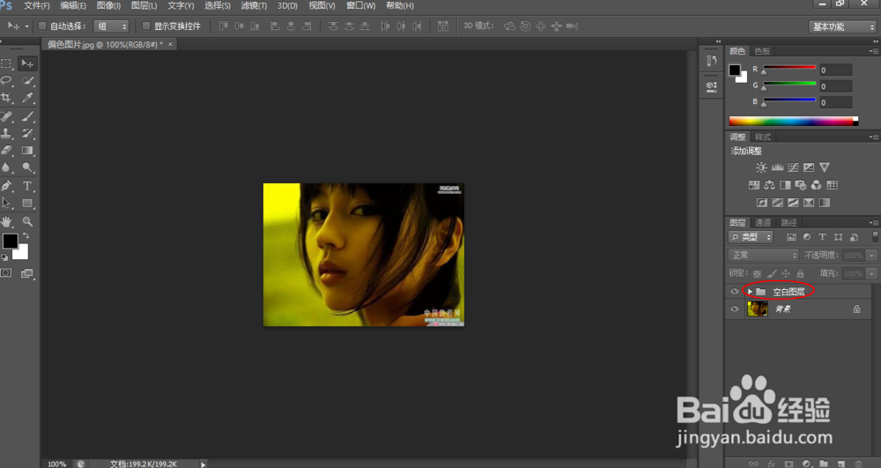Add a Color Balance adjustment
This screenshot has height=468, width=881.
(769, 185)
